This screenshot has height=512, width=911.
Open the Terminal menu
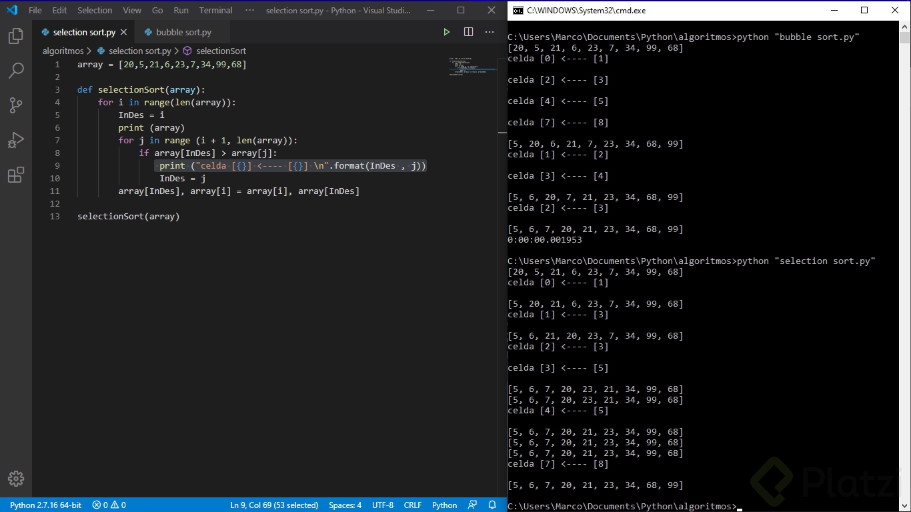click(215, 10)
